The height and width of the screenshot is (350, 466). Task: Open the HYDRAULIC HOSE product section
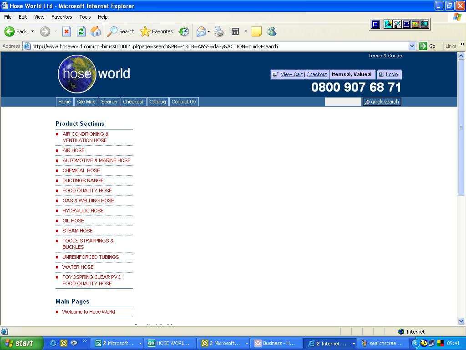coord(83,211)
